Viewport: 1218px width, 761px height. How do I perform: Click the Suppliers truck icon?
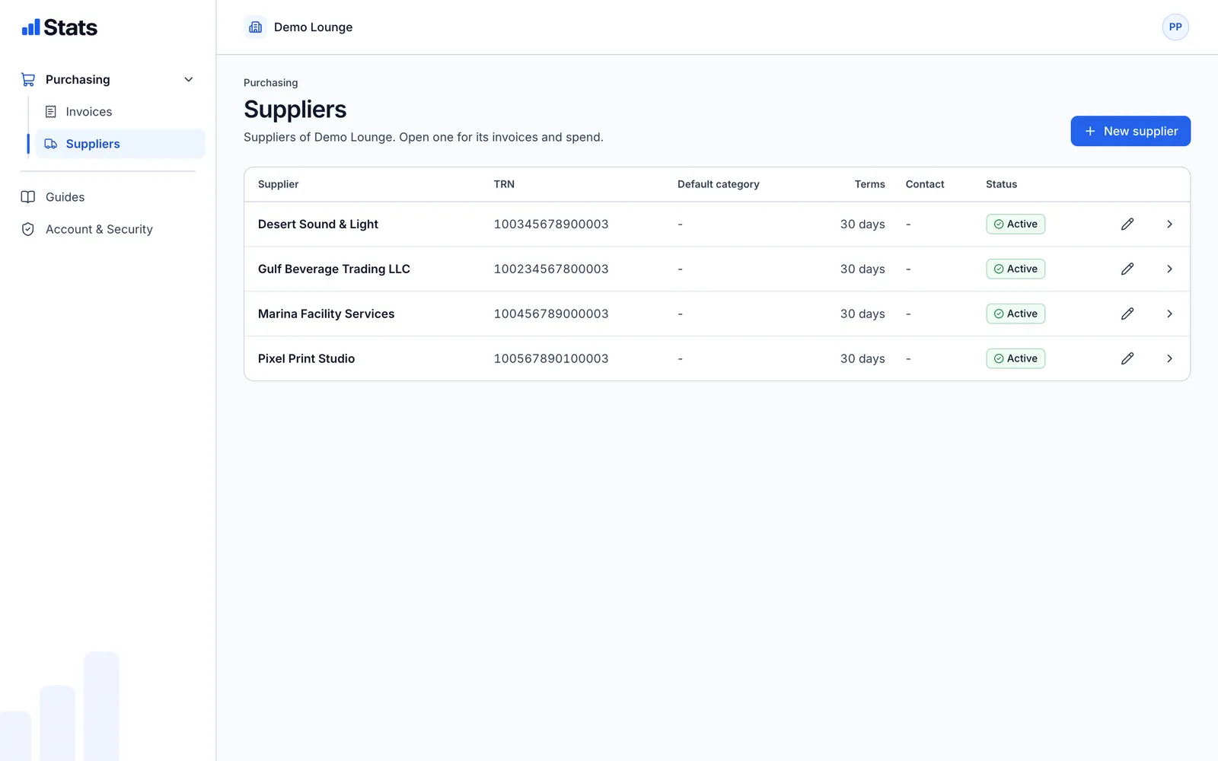coord(51,144)
